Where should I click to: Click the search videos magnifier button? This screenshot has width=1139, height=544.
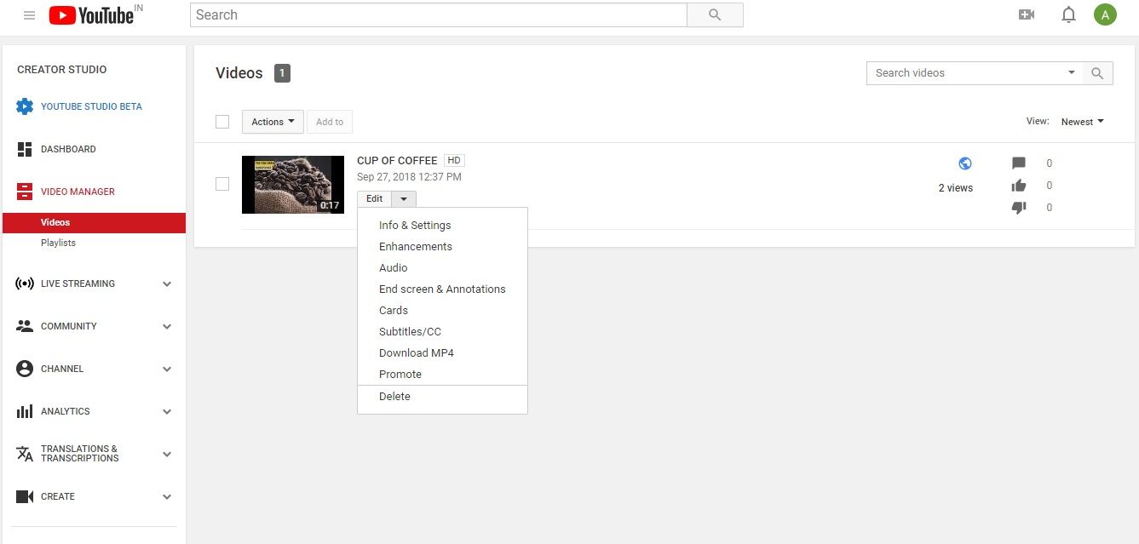click(1098, 73)
